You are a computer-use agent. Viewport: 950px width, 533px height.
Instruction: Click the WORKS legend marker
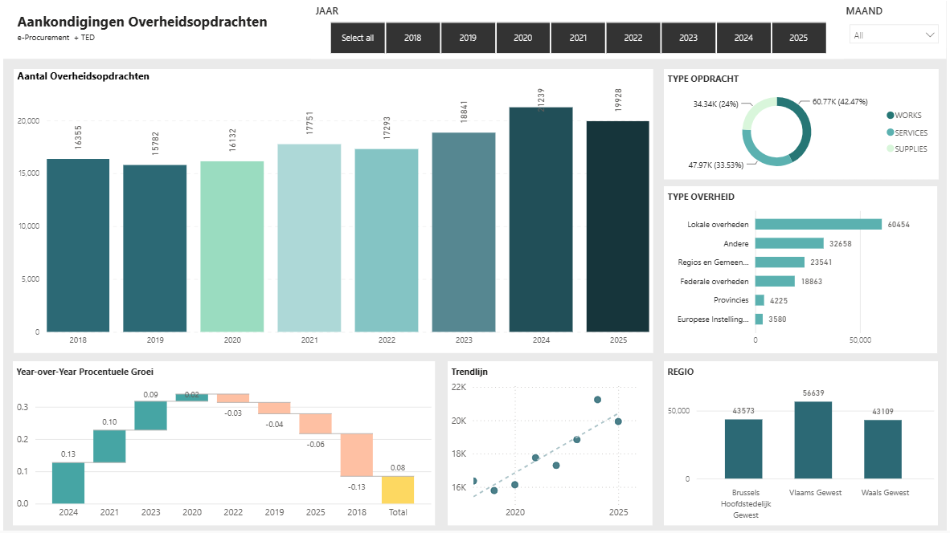[x=890, y=115]
